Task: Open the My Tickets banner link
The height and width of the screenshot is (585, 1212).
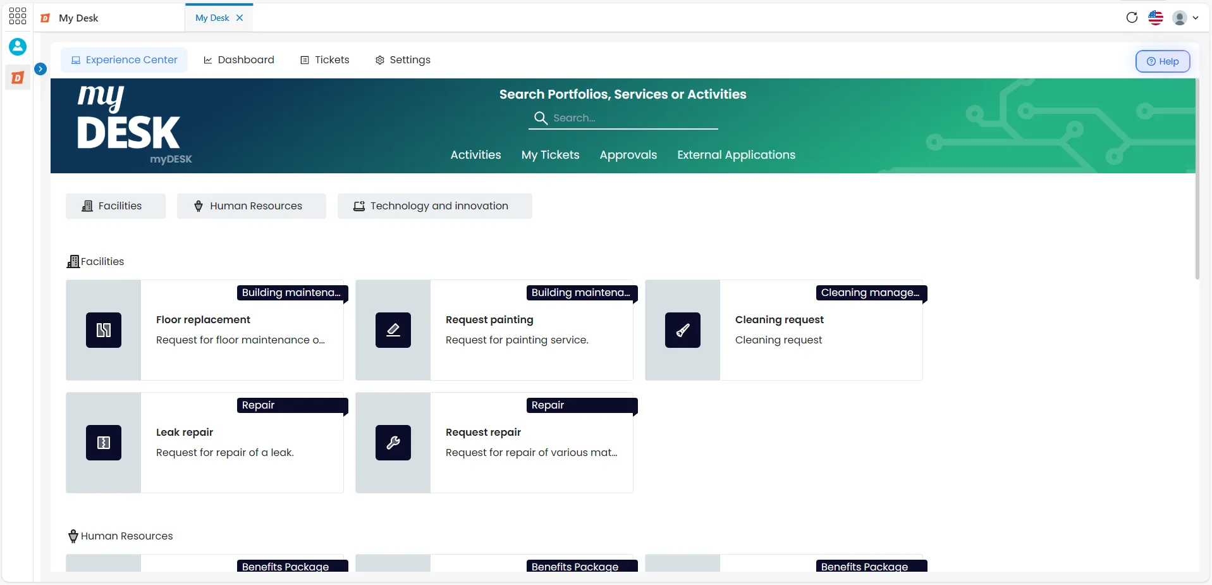Action: [550, 155]
